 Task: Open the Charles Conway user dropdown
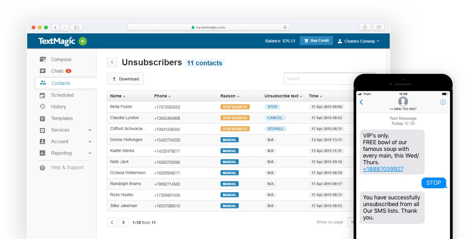pyautogui.click(x=358, y=41)
